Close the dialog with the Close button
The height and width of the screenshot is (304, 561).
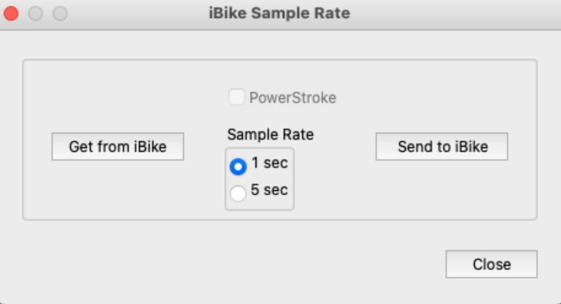click(491, 264)
